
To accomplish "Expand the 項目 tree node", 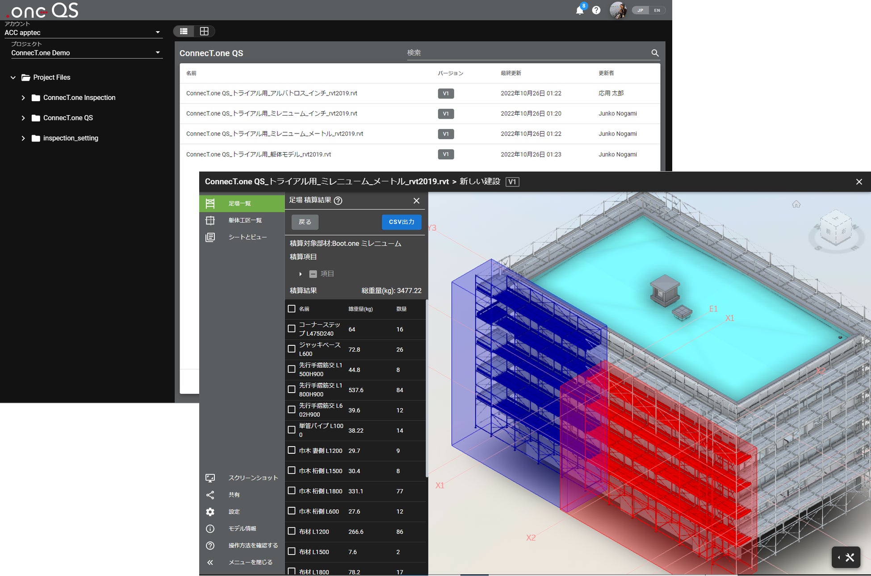I will [x=301, y=274].
